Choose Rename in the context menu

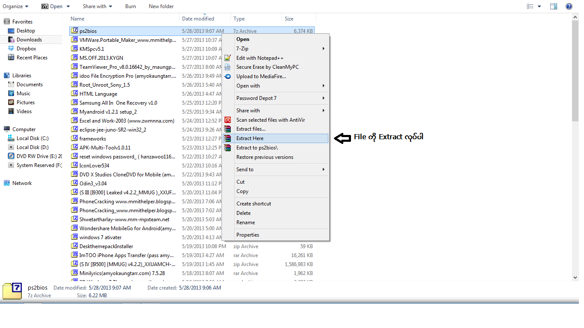(x=276, y=223)
